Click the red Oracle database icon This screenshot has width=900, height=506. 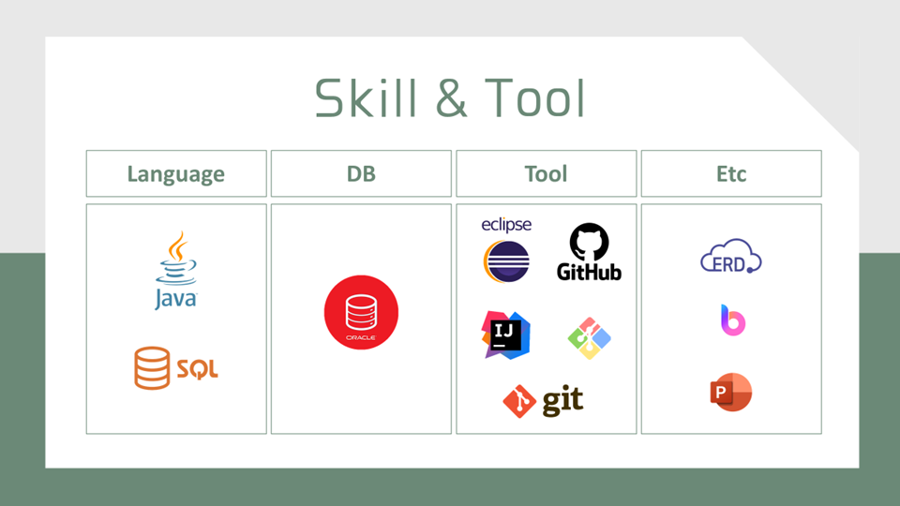361,312
